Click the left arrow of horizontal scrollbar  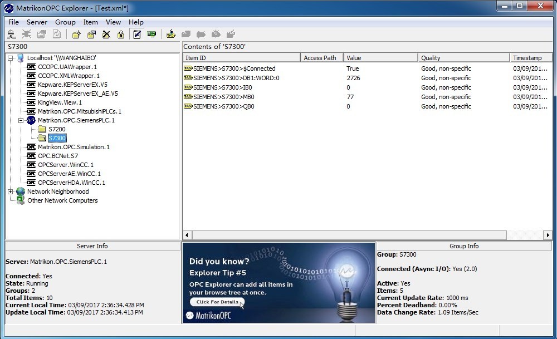[187, 235]
